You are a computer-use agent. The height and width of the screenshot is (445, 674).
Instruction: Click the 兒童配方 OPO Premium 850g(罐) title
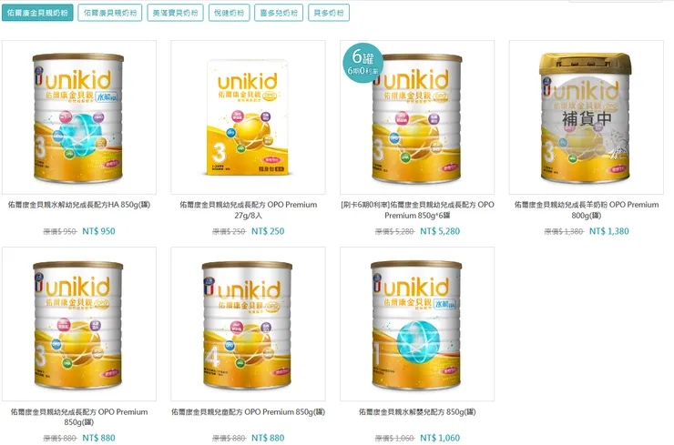tap(248, 412)
